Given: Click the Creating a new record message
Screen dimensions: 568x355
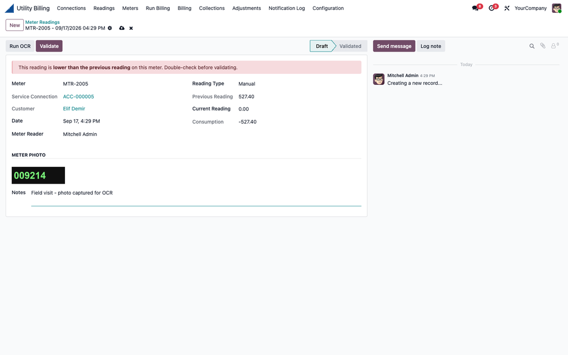Looking at the screenshot, I should point(414,83).
